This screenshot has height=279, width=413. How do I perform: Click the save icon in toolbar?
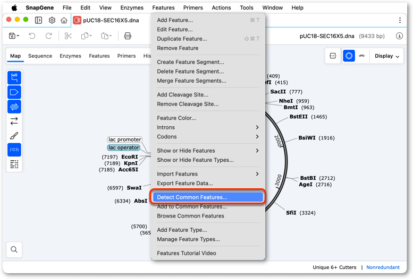[x=14, y=36]
